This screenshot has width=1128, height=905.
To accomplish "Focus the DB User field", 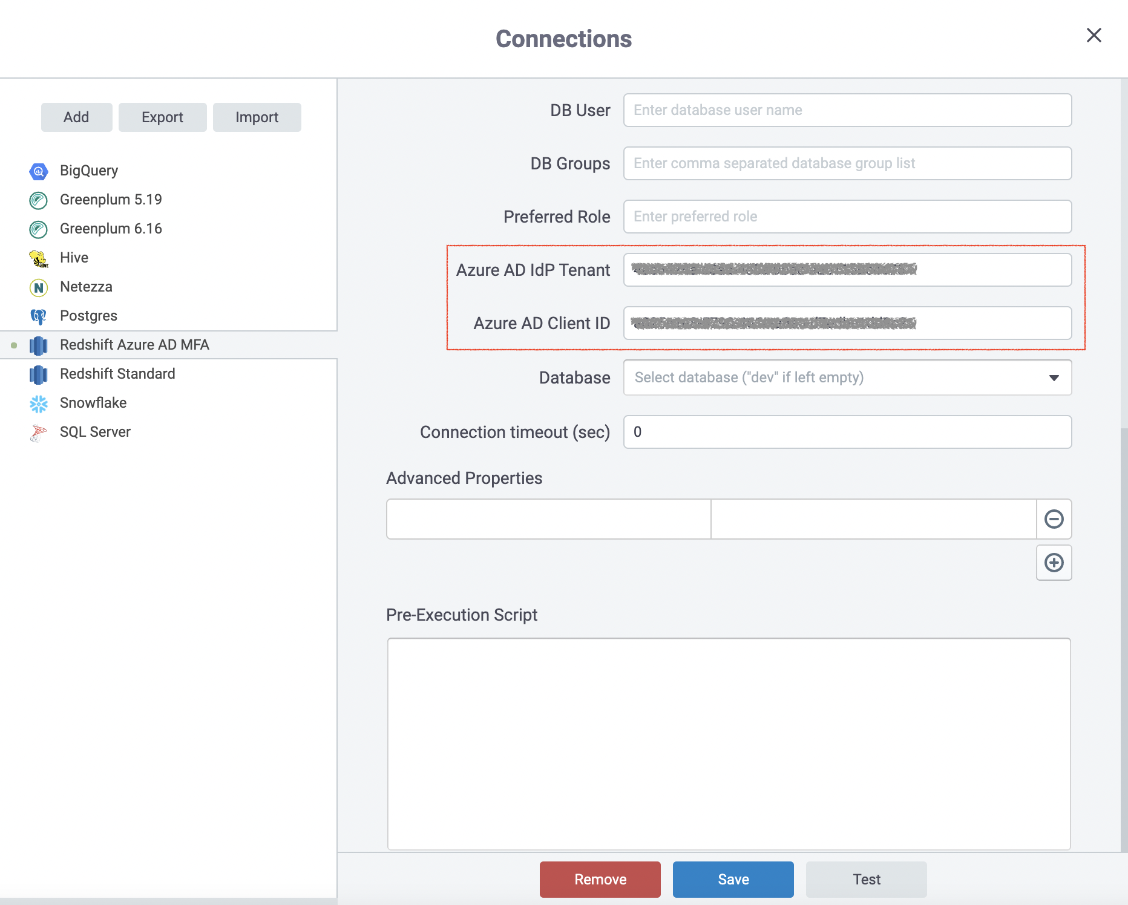I will click(847, 110).
